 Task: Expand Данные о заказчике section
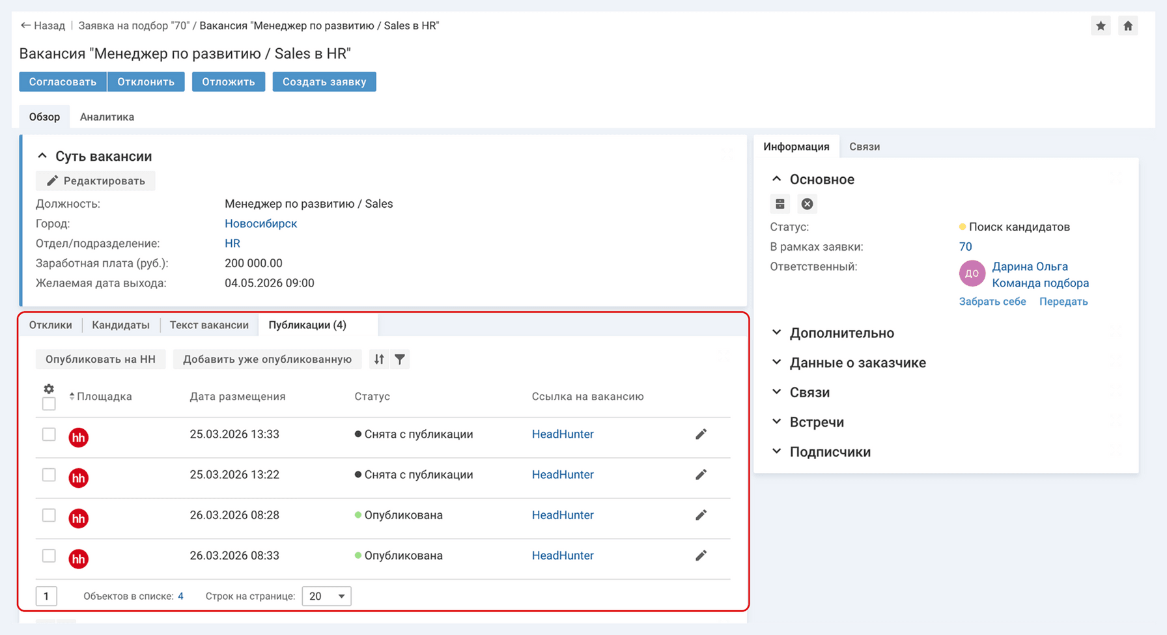click(x=857, y=363)
